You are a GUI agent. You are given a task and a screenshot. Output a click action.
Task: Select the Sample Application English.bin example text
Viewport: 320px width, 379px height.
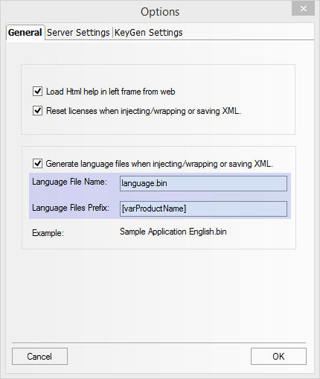pyautogui.click(x=173, y=232)
